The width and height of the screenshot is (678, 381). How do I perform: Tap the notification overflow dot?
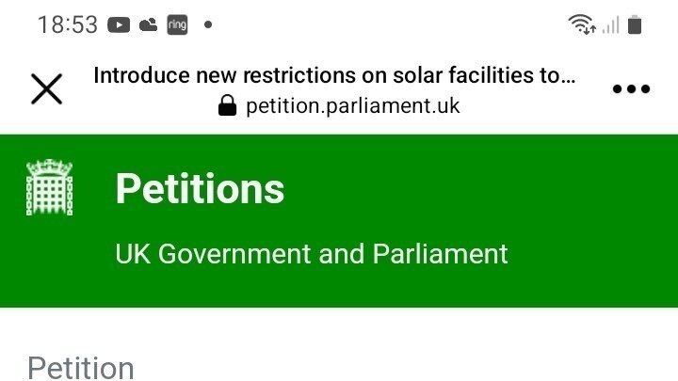click(x=207, y=25)
